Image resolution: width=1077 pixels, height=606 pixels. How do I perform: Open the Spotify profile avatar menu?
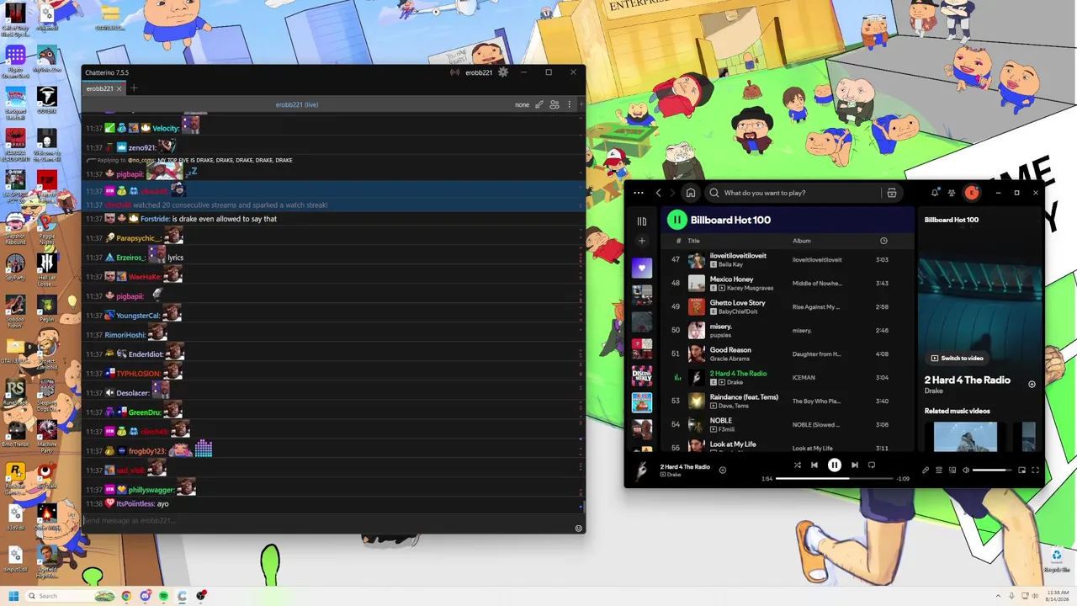(972, 193)
